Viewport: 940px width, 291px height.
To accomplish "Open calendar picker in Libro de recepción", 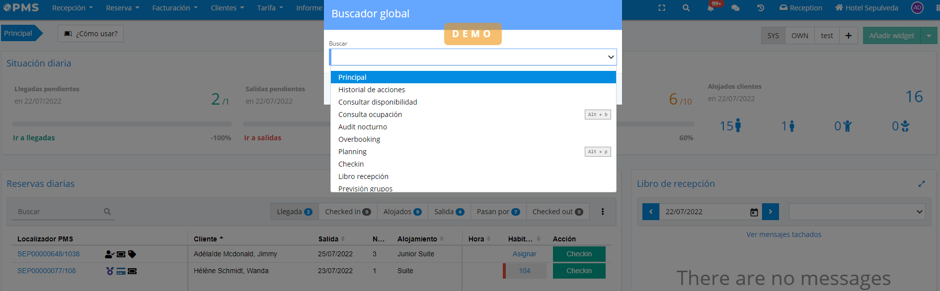I will (754, 212).
